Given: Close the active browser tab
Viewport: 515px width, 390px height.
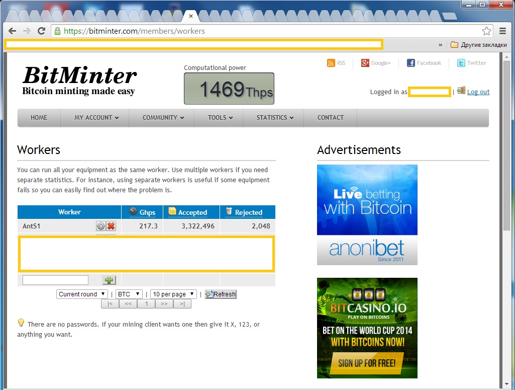Looking at the screenshot, I should tap(191, 16).
